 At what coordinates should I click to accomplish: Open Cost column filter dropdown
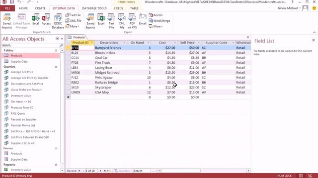point(175,43)
